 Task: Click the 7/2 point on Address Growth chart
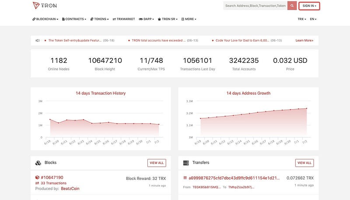[x=307, y=108]
